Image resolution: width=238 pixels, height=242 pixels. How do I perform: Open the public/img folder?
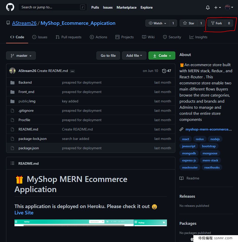click(x=27, y=101)
